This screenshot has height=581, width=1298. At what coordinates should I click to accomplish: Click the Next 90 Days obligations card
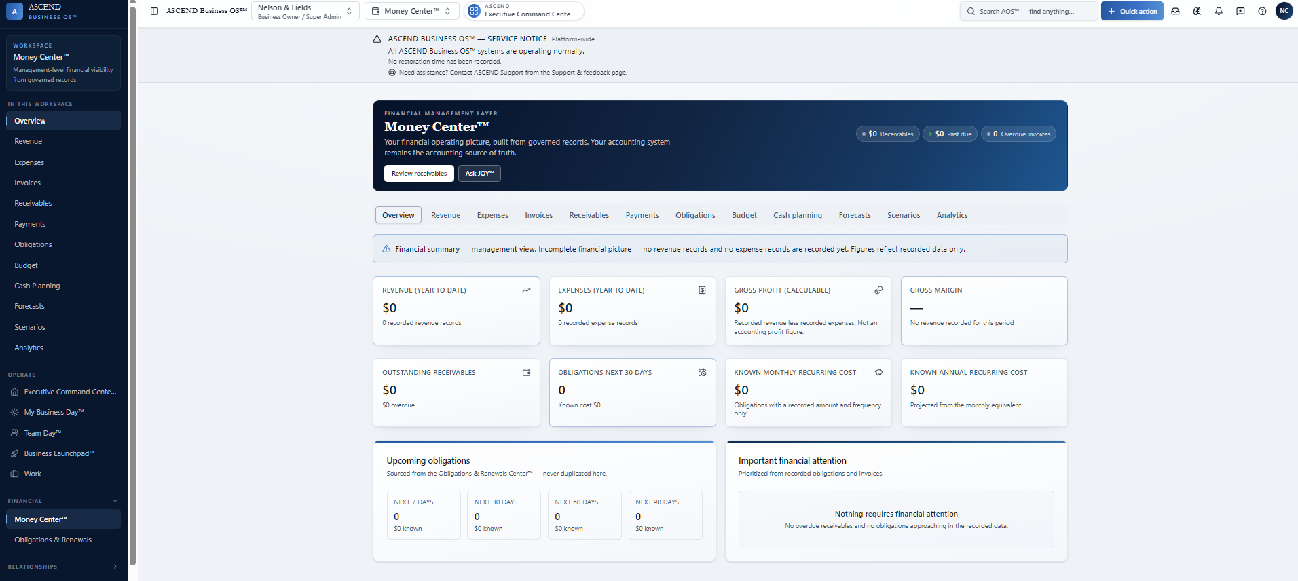(x=665, y=515)
